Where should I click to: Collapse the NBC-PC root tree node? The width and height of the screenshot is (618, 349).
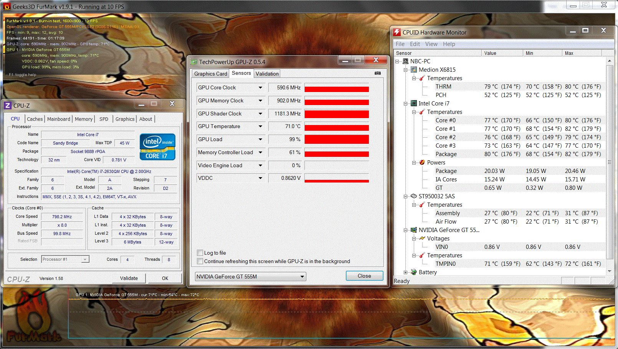click(x=397, y=61)
